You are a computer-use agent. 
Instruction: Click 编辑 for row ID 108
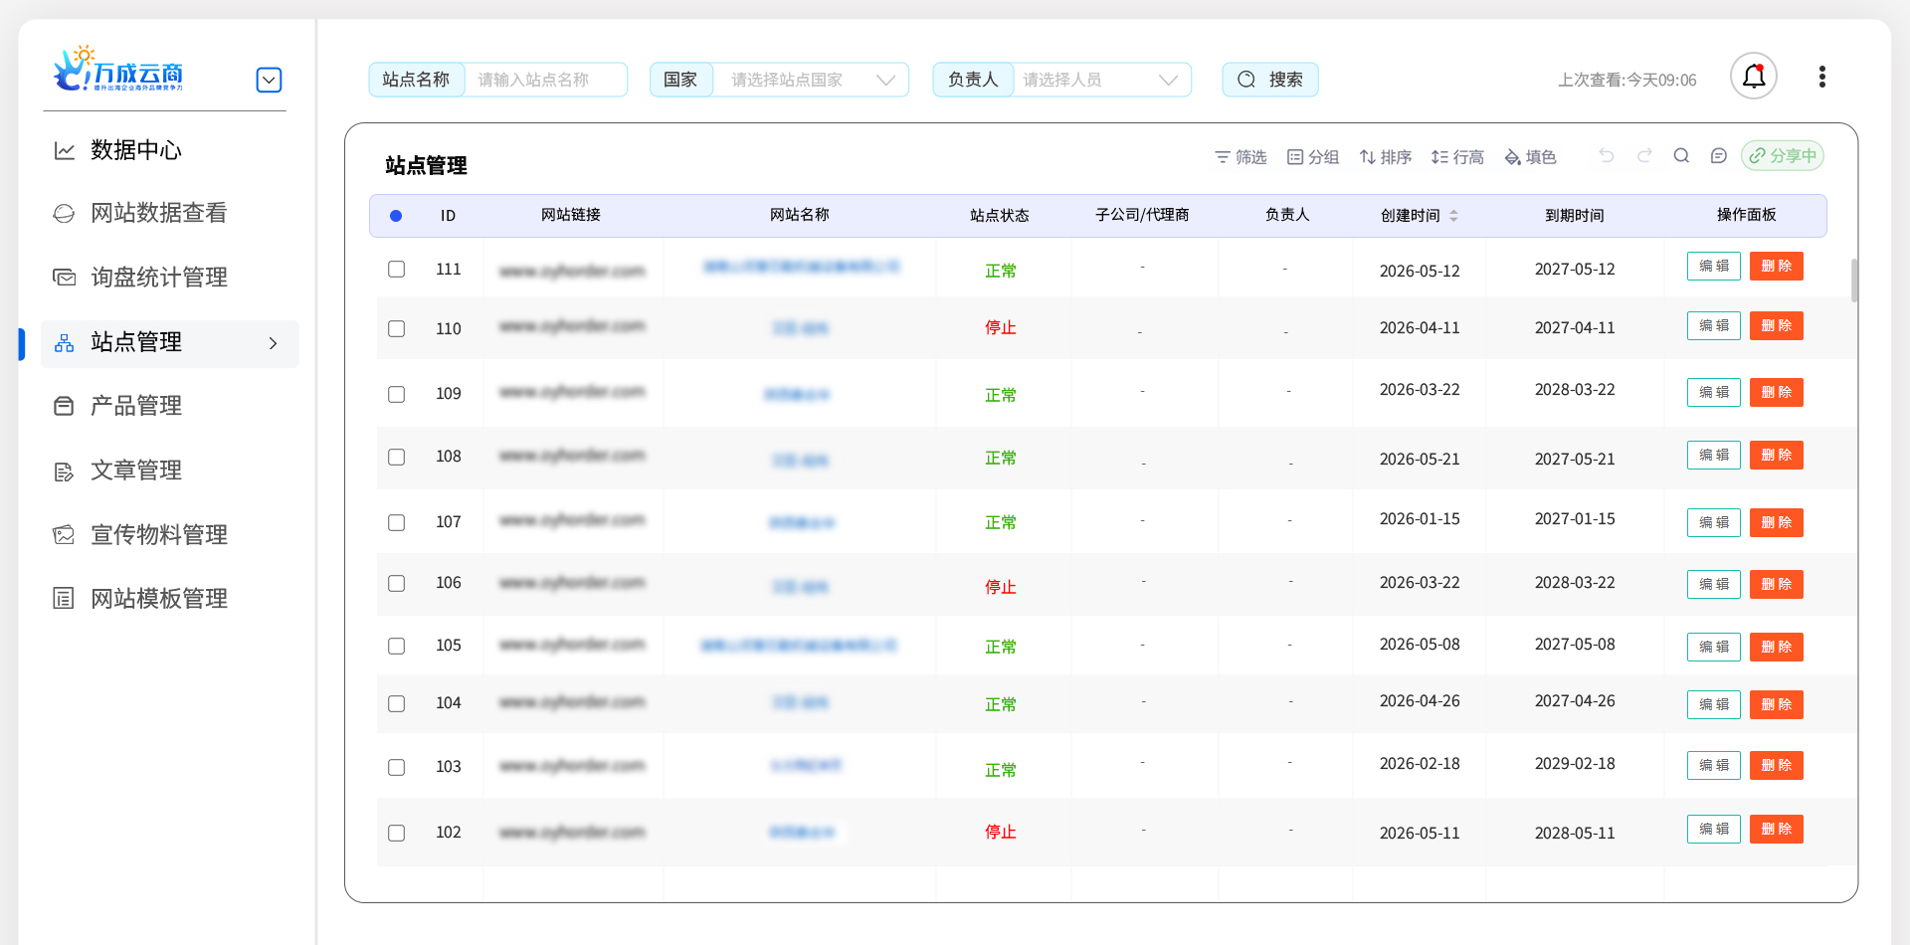pos(1713,456)
